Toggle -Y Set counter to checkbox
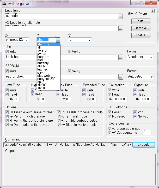 [109, 133]
